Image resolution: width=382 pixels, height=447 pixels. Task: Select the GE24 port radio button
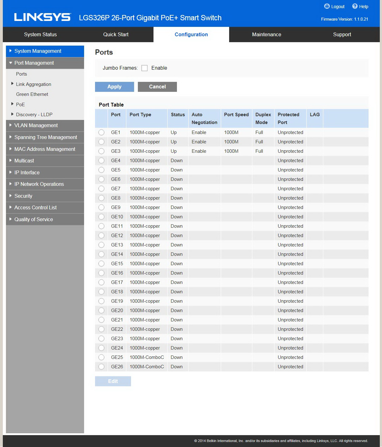[x=101, y=348]
